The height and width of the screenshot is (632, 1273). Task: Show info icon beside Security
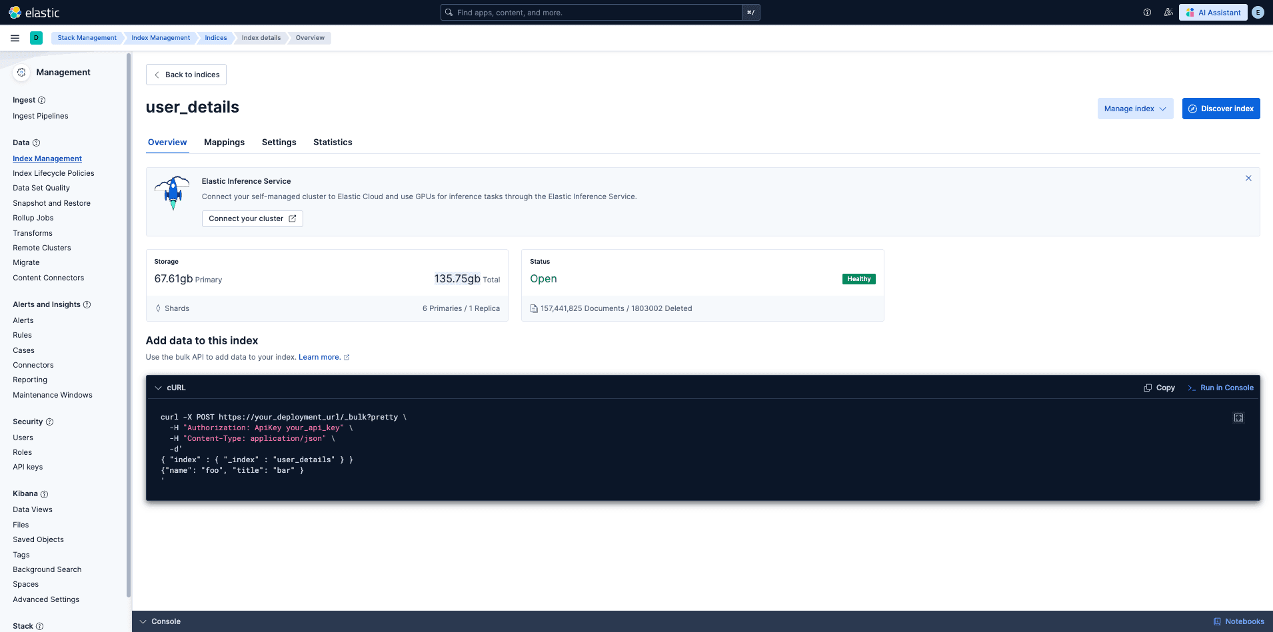[49, 422]
